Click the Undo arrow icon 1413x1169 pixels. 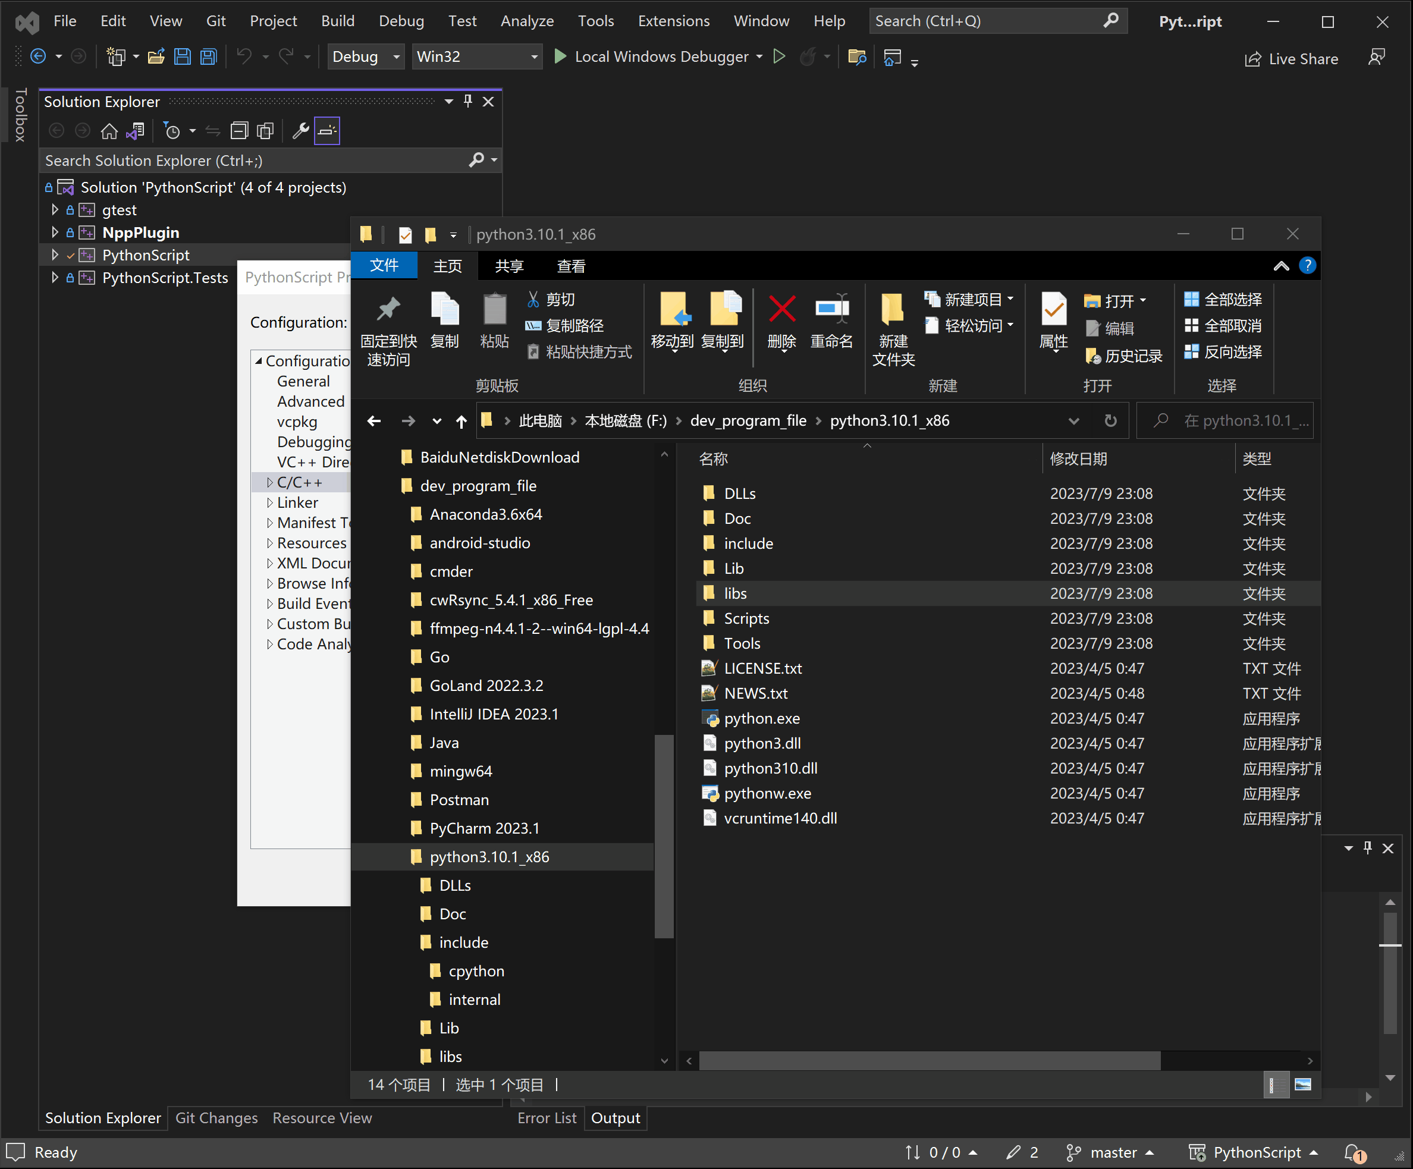coord(244,56)
